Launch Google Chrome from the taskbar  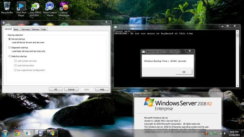pos(17,133)
